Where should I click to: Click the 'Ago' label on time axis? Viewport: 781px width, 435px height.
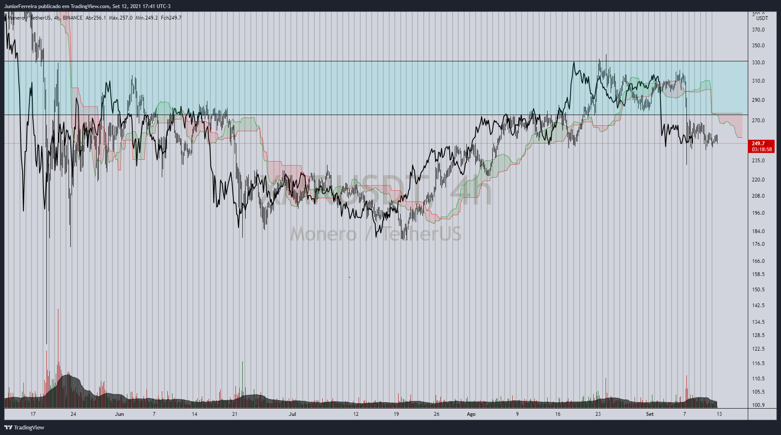(x=471, y=414)
